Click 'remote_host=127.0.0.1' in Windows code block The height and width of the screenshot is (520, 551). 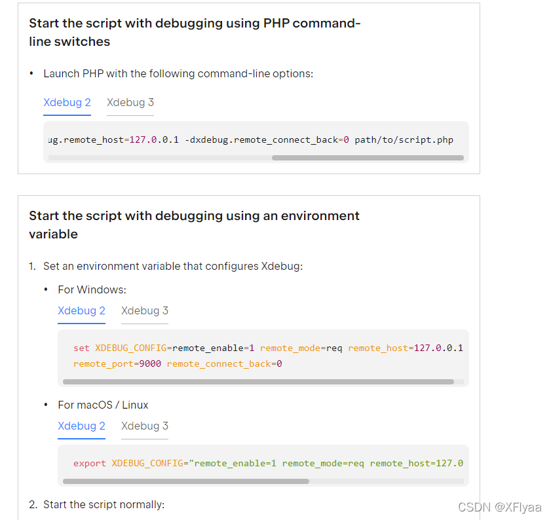click(406, 348)
